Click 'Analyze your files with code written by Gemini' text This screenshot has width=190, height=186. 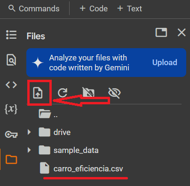89,63
